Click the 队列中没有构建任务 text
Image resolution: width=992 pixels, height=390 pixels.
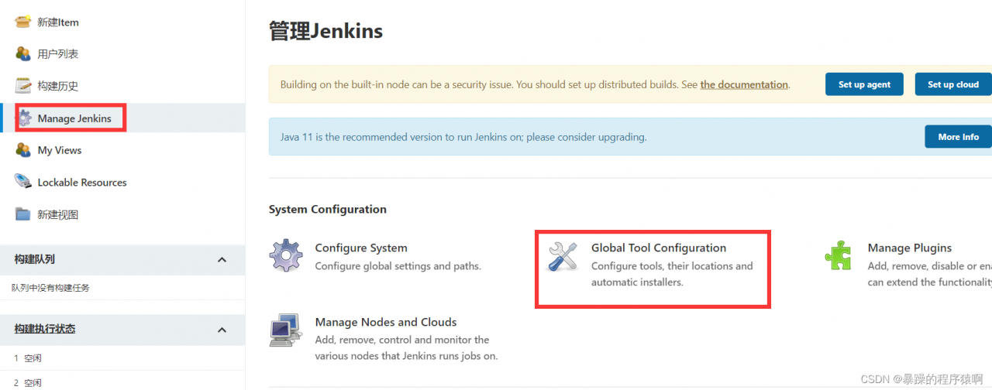point(50,288)
